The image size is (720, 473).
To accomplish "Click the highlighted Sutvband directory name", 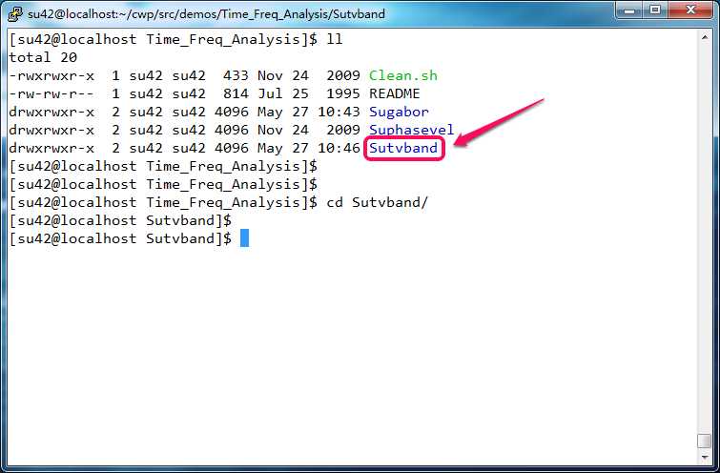I will click(403, 148).
